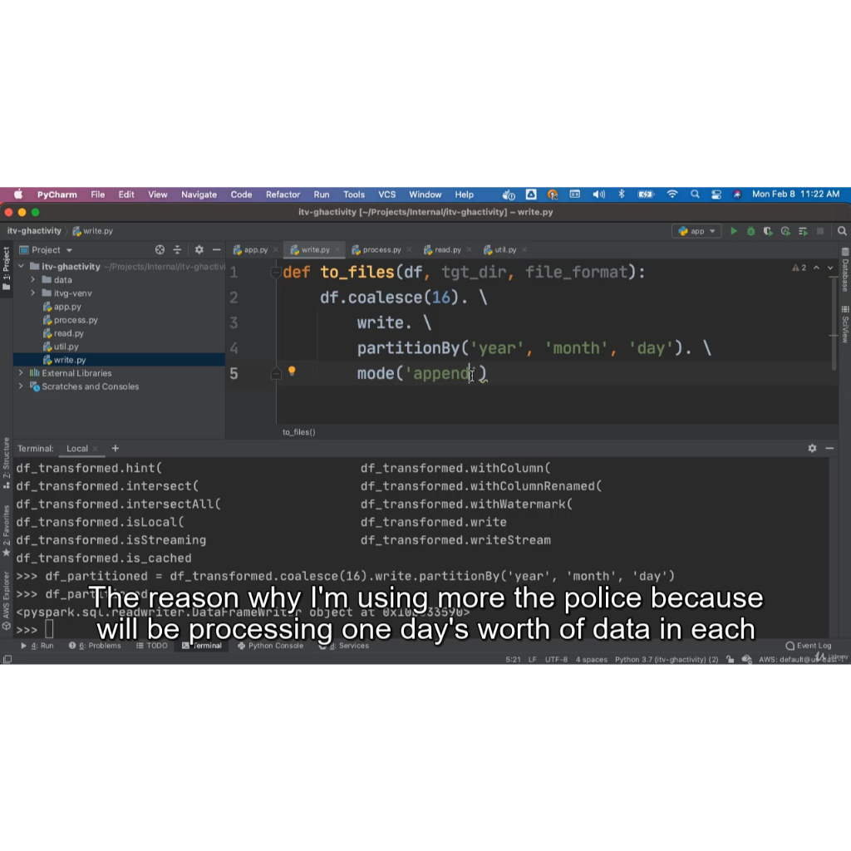Open the Python Console tool tab
This screenshot has width=851, height=851.
(x=270, y=646)
